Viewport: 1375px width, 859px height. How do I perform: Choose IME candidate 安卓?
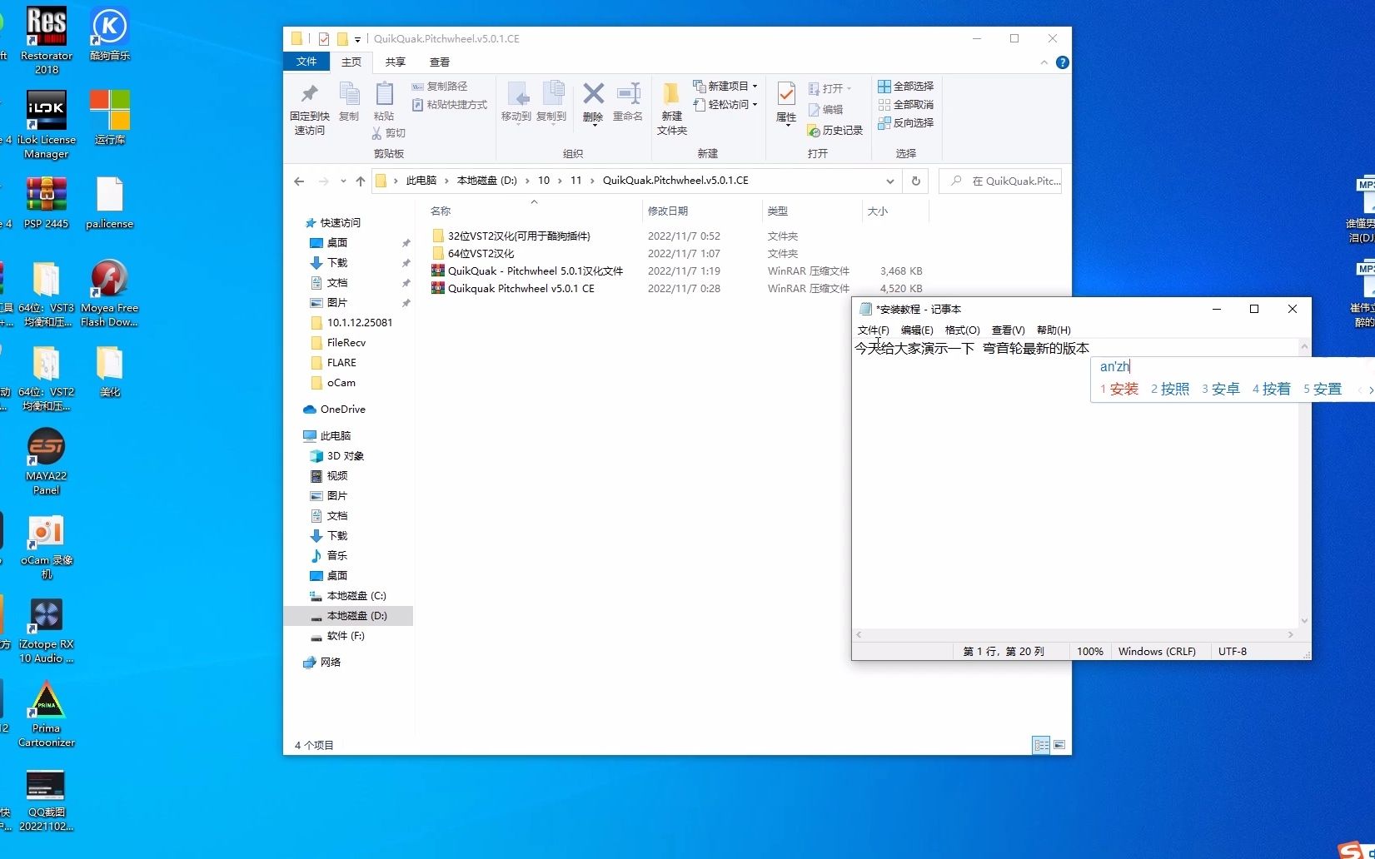tap(1220, 389)
